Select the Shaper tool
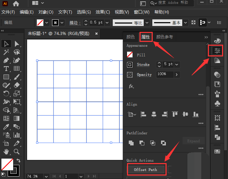The height and width of the screenshot is (179, 228). [6, 85]
